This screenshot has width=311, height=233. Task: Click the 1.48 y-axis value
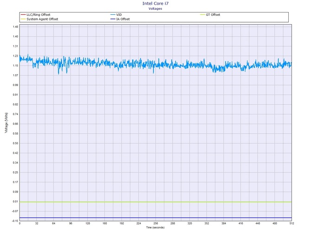15,27
